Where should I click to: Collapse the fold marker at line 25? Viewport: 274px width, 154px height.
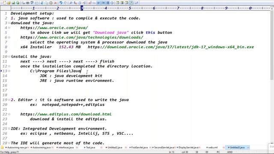(x=9, y=128)
